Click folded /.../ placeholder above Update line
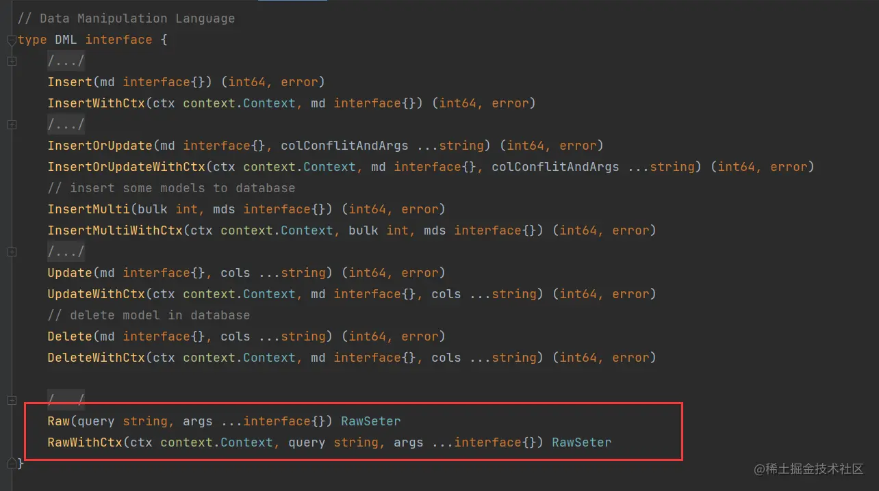 coord(66,252)
